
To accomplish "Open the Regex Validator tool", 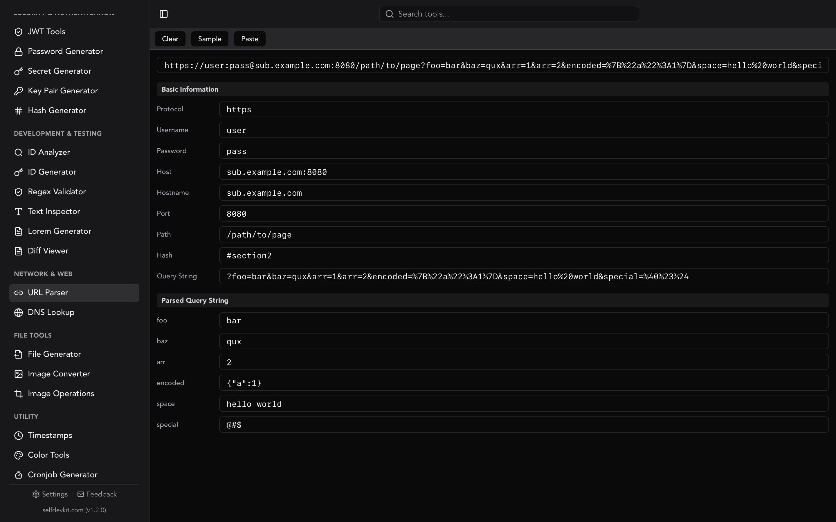I will pos(57,192).
